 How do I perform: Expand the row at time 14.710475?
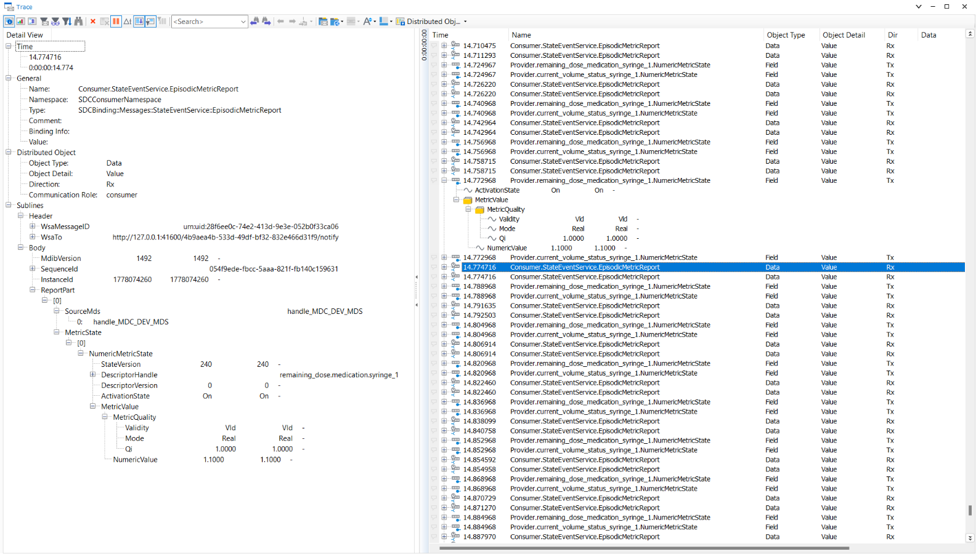coord(444,46)
